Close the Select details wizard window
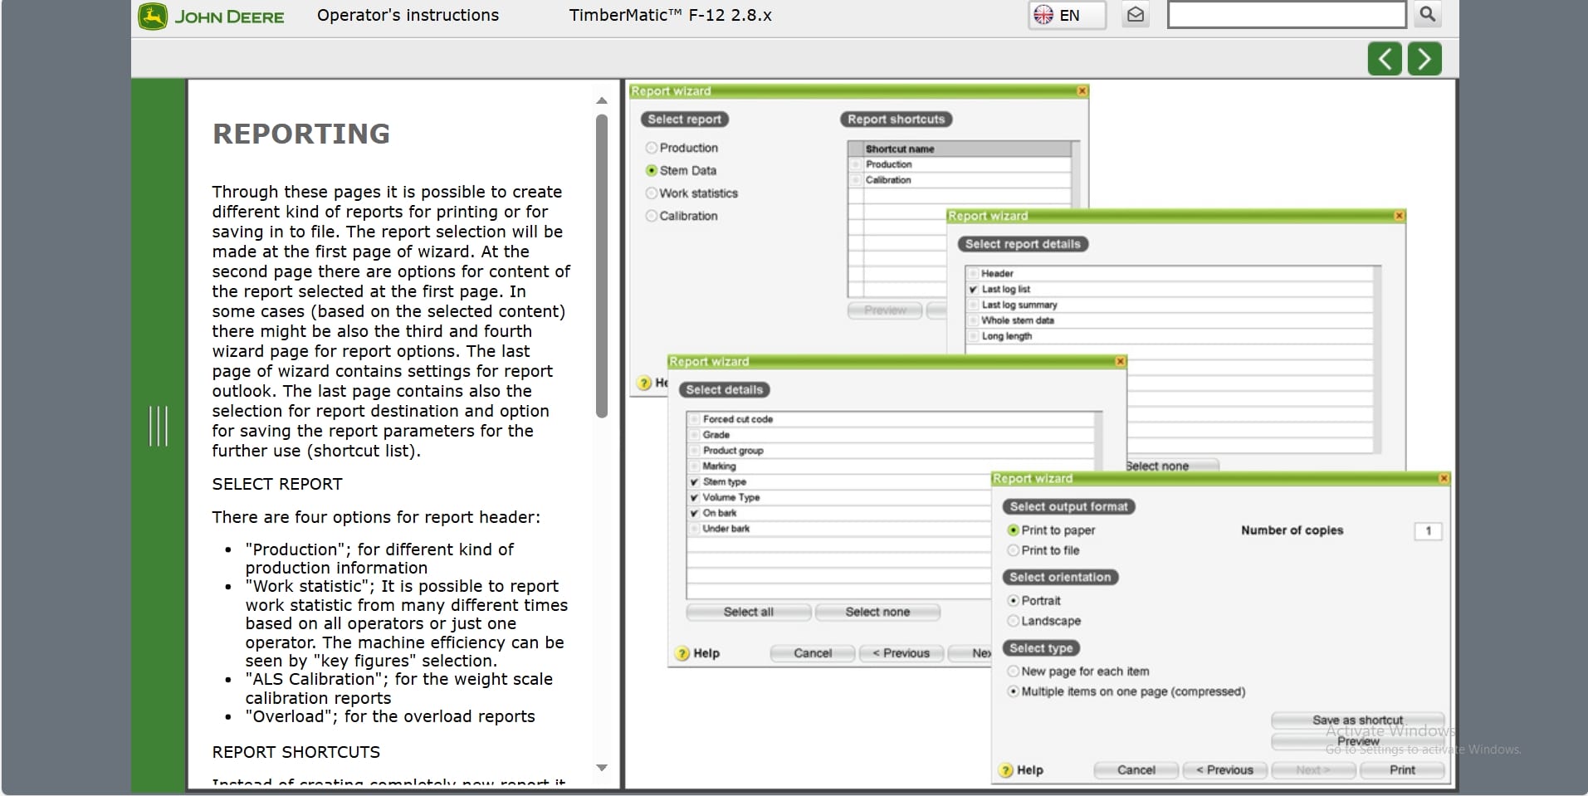 (x=1120, y=362)
